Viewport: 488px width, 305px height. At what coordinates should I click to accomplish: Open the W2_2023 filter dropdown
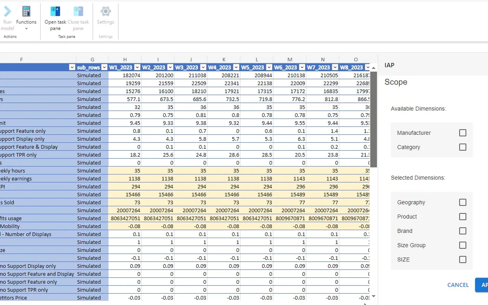click(170, 67)
